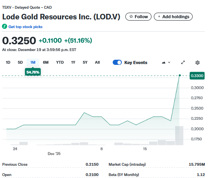Toggle the Key Events switch
Image resolution: width=212 pixels, height=178 pixels.
pos(117,62)
